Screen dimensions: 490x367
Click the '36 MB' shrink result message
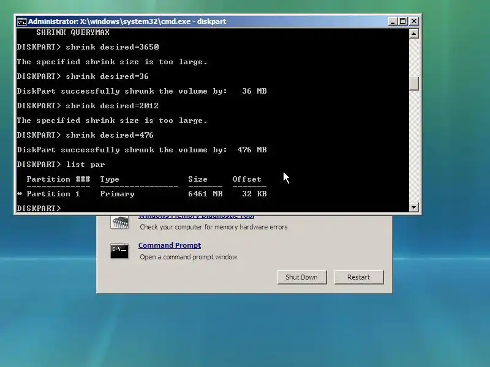tap(142, 91)
